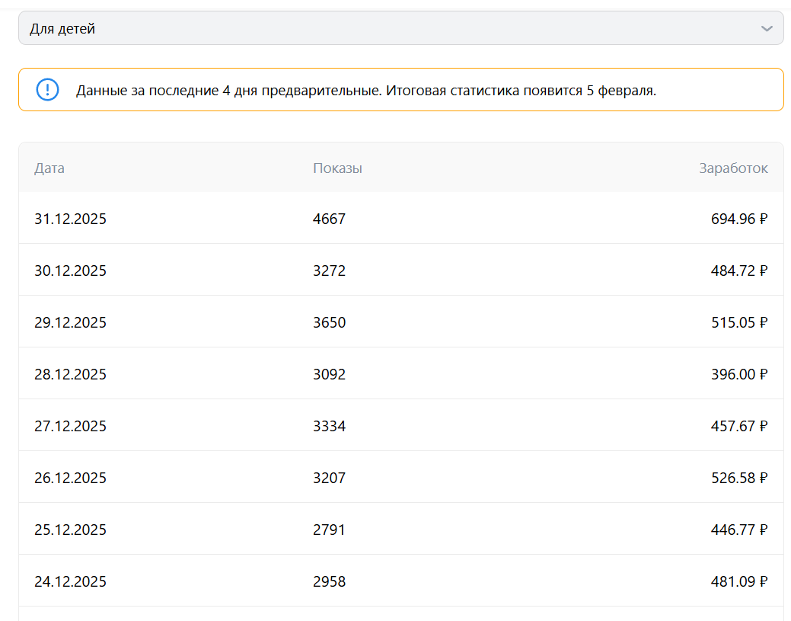Click impressions value 4667
791x621 pixels.
point(329,219)
